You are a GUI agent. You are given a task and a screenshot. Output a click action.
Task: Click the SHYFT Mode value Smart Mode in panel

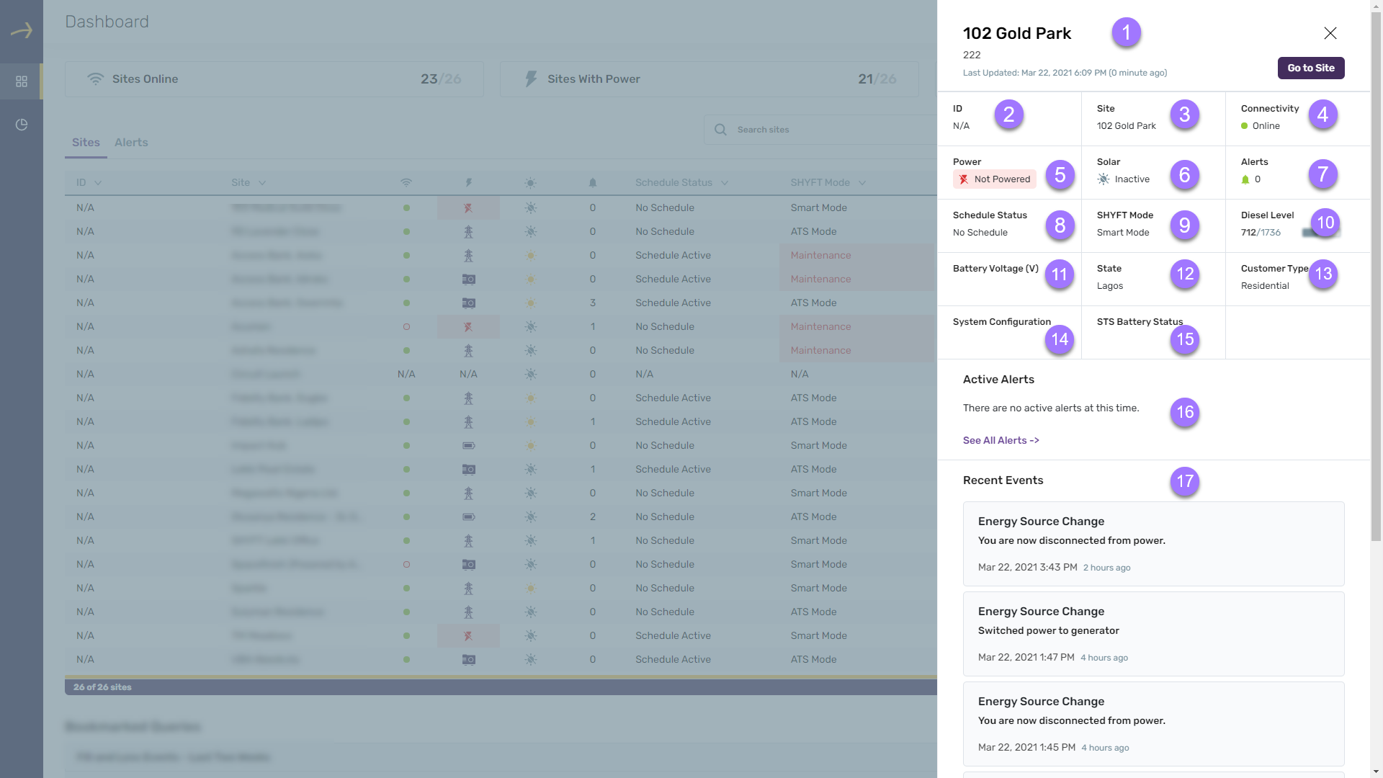1123,233
